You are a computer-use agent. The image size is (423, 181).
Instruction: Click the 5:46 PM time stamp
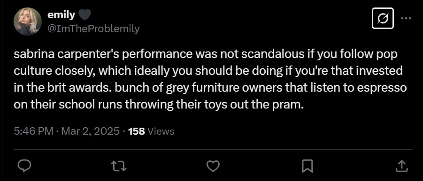(x=33, y=131)
